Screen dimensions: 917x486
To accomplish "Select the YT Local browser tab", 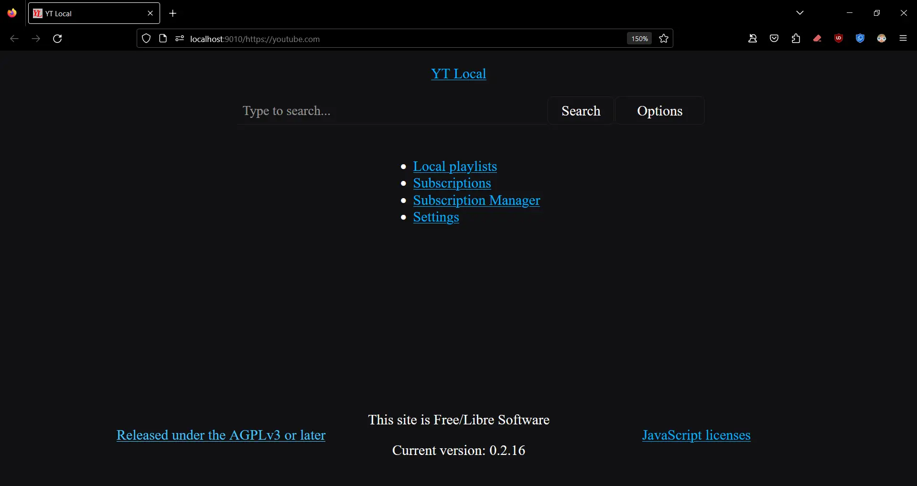I will tap(94, 13).
